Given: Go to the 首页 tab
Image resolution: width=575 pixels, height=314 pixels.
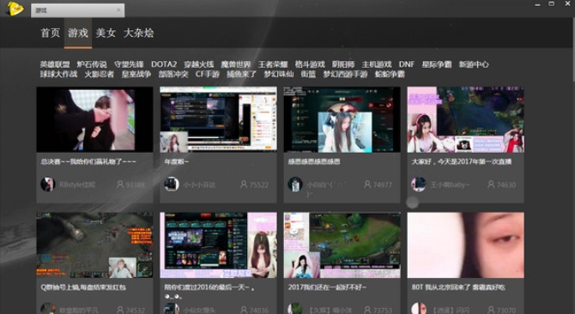Looking at the screenshot, I should [50, 33].
